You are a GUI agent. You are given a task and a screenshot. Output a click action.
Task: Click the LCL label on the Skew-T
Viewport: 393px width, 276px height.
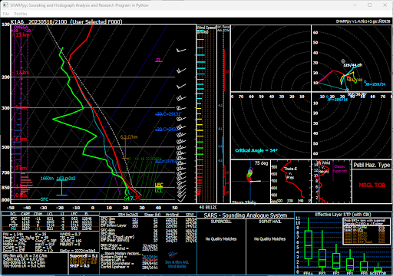pyautogui.click(x=159, y=190)
